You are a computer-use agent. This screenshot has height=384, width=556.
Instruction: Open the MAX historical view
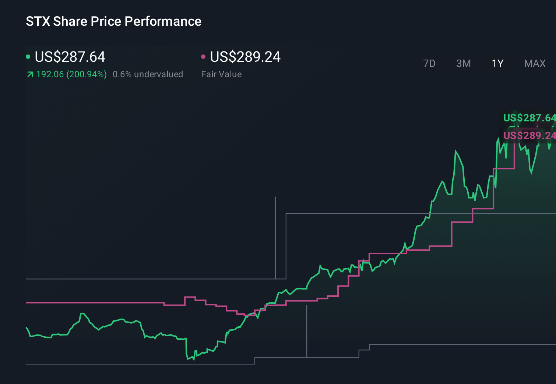coord(534,63)
